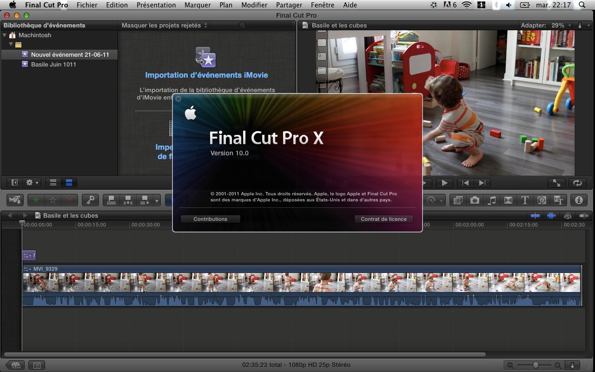595x372 pixels.
Task: Open the Fenêtre menu
Action: pyautogui.click(x=322, y=5)
